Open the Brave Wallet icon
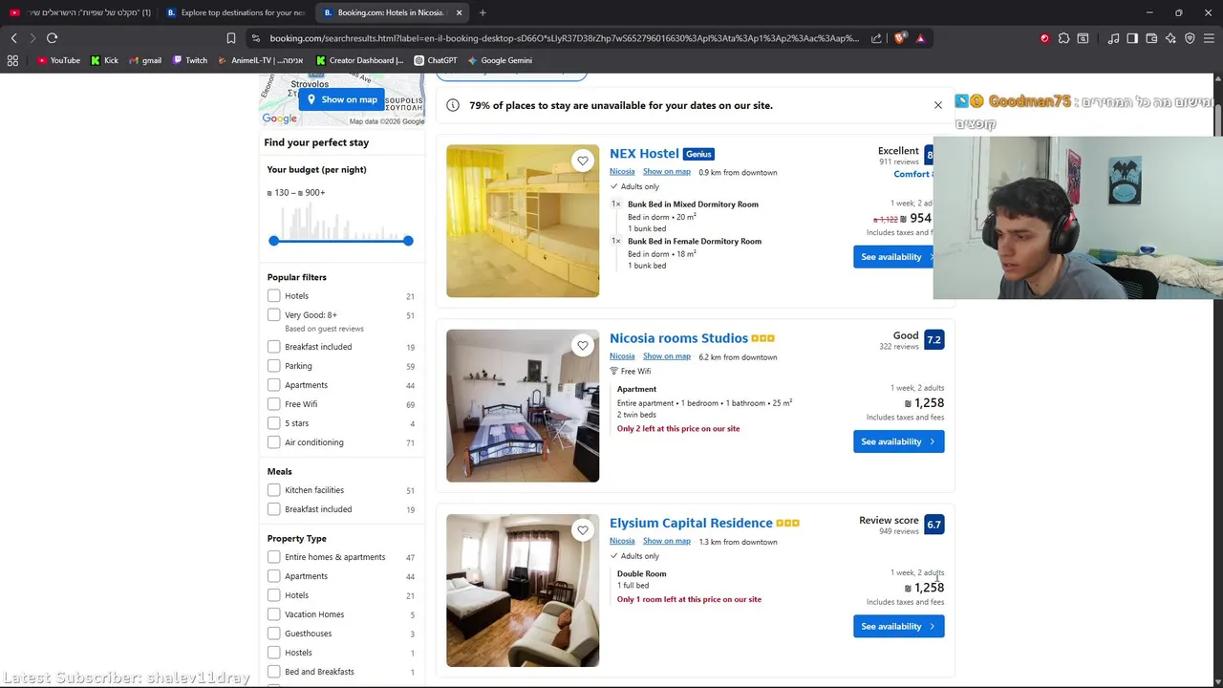The image size is (1223, 688). [1151, 38]
